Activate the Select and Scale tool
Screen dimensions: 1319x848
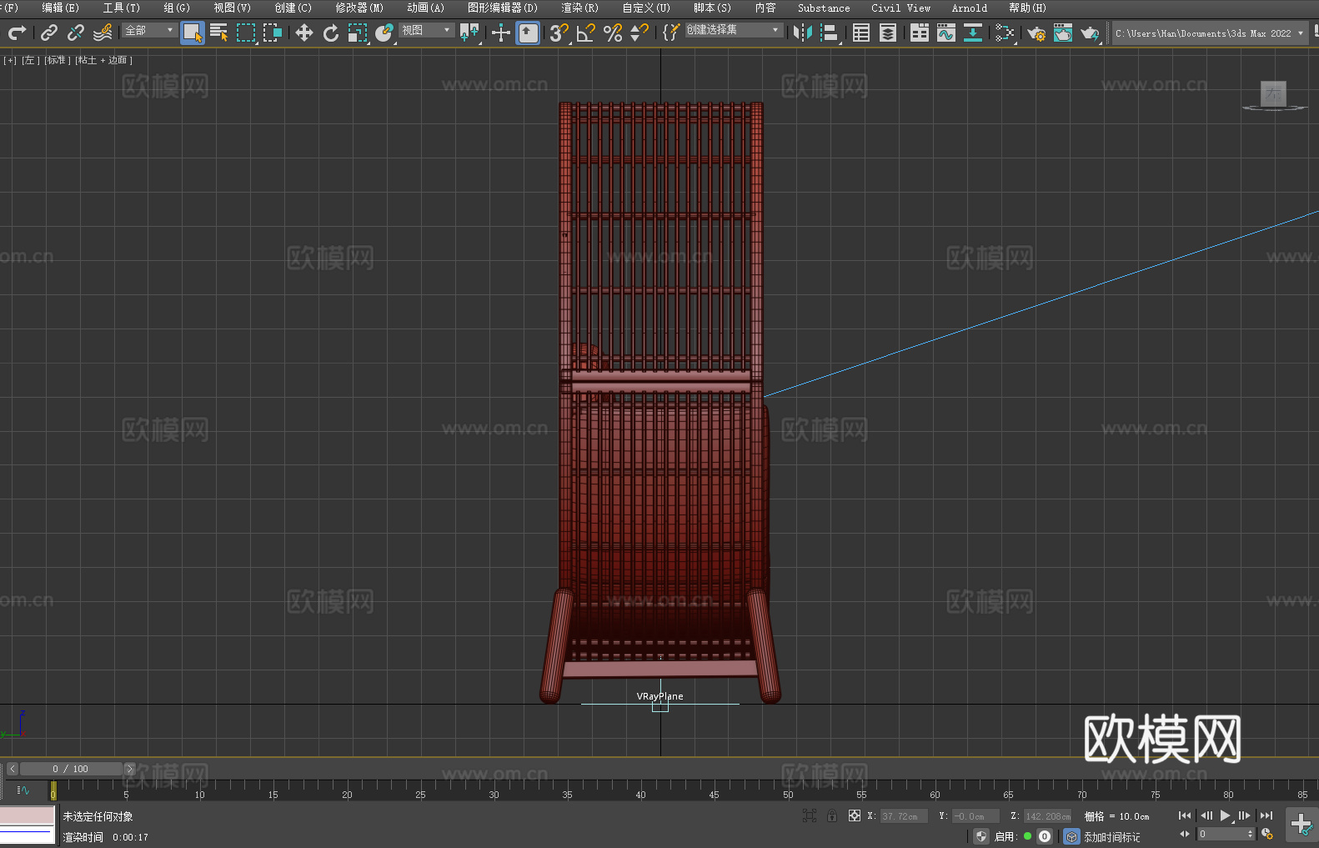[x=358, y=33]
